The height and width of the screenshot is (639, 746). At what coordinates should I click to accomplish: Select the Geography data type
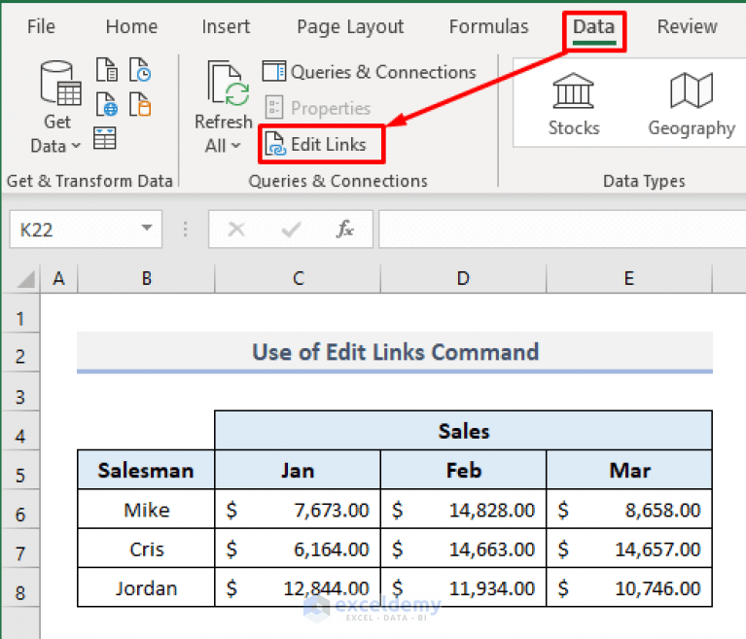(x=692, y=105)
